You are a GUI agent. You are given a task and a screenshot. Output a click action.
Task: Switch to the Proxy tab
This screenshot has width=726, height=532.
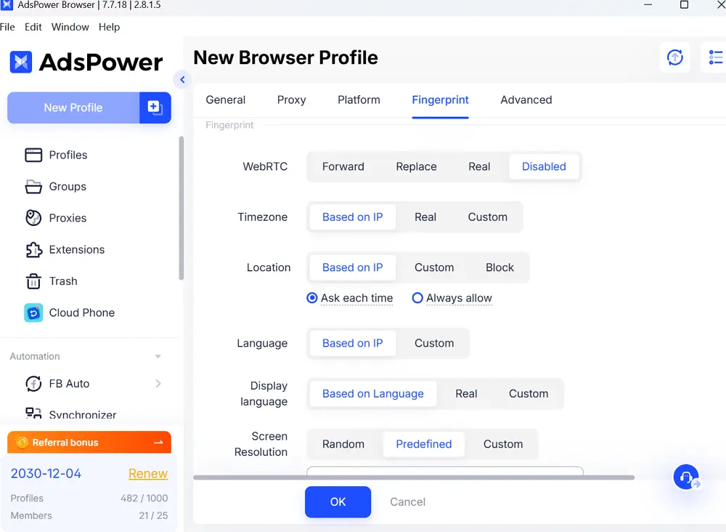click(x=291, y=100)
